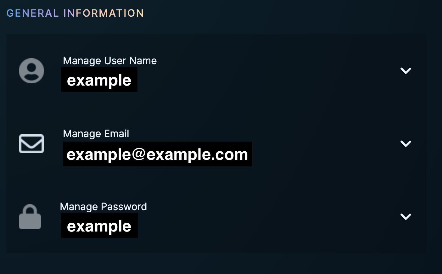Click the word "GENERAL" in the heading
442x274 pixels.
[32, 13]
